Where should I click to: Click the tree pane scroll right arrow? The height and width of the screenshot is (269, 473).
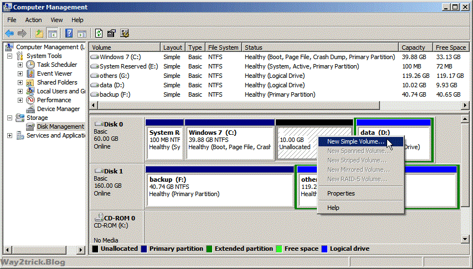80,250
